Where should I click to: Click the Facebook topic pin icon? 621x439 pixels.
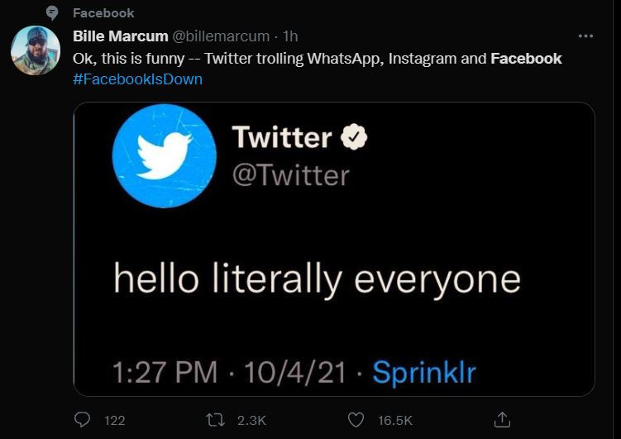point(52,12)
